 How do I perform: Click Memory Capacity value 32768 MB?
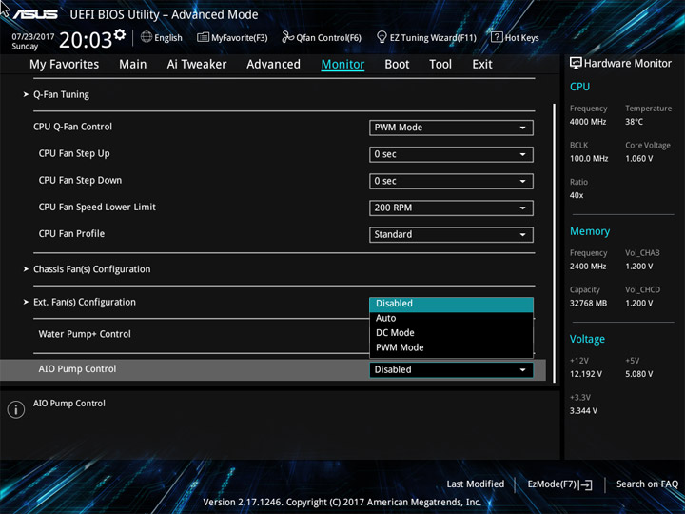[588, 304]
